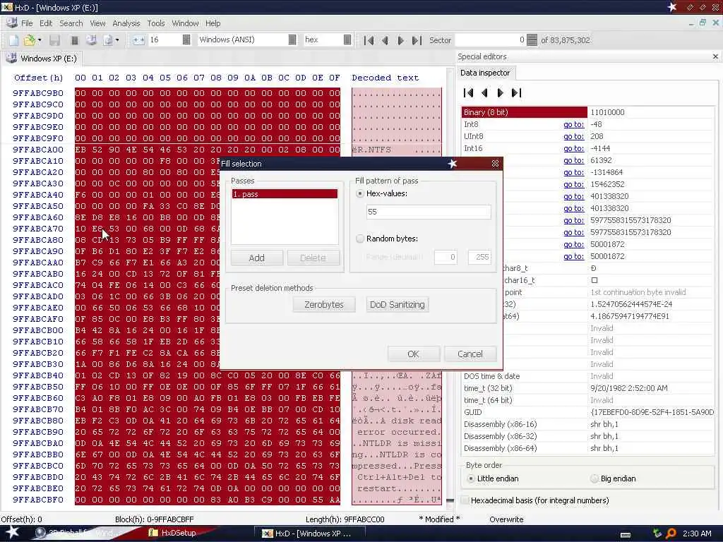Image resolution: width=723 pixels, height=542 pixels.
Task: Click the New file toolbar icon
Action: click(x=14, y=40)
